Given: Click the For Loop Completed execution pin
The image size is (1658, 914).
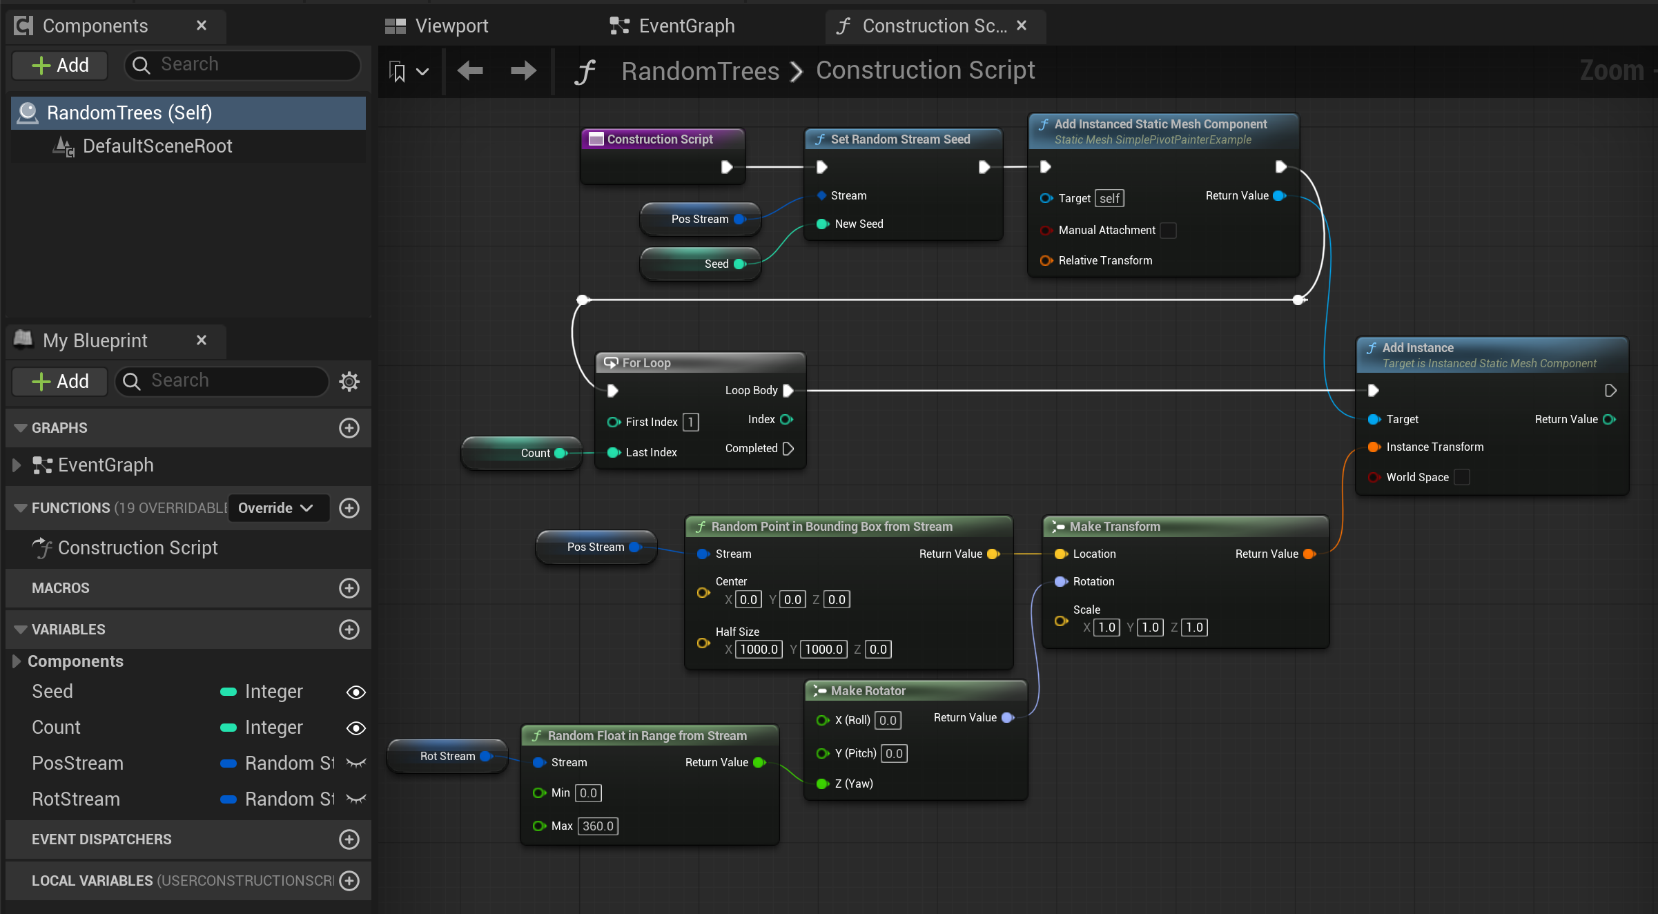Looking at the screenshot, I should 788,449.
